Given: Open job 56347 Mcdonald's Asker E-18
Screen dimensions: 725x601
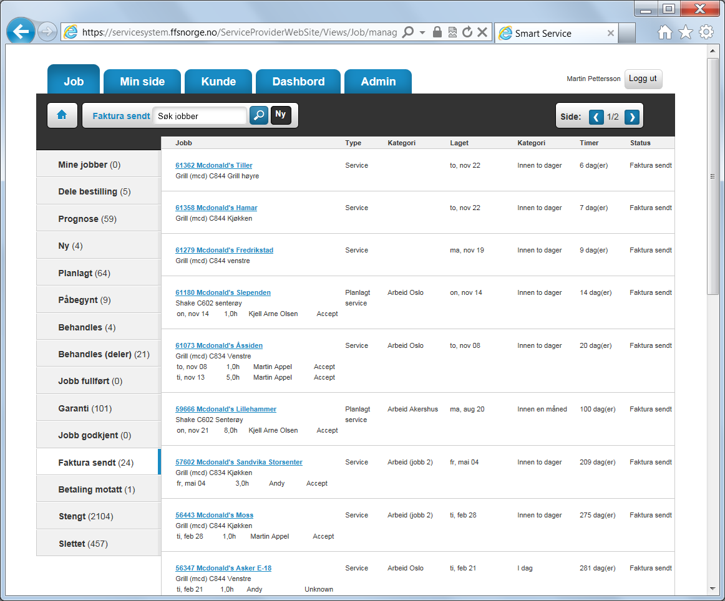Looking at the screenshot, I should pos(223,568).
